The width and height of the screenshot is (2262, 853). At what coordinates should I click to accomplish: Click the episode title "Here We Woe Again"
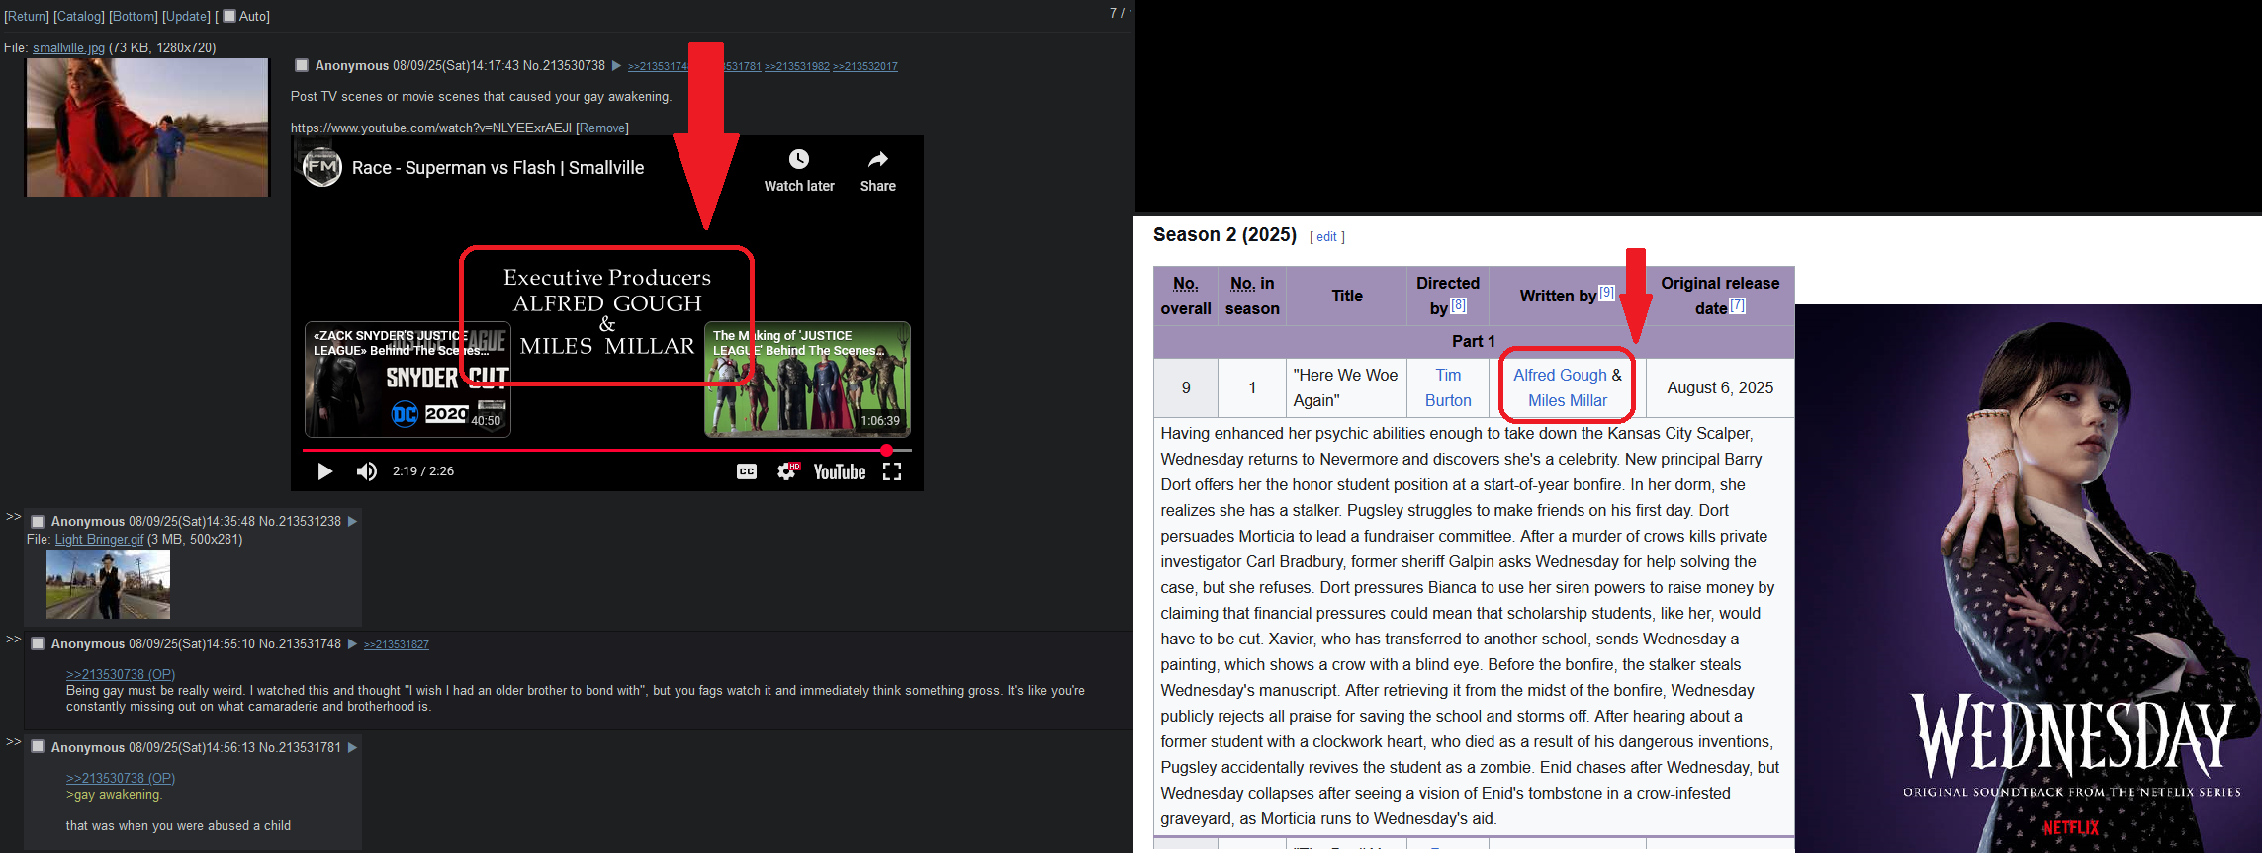[1345, 387]
